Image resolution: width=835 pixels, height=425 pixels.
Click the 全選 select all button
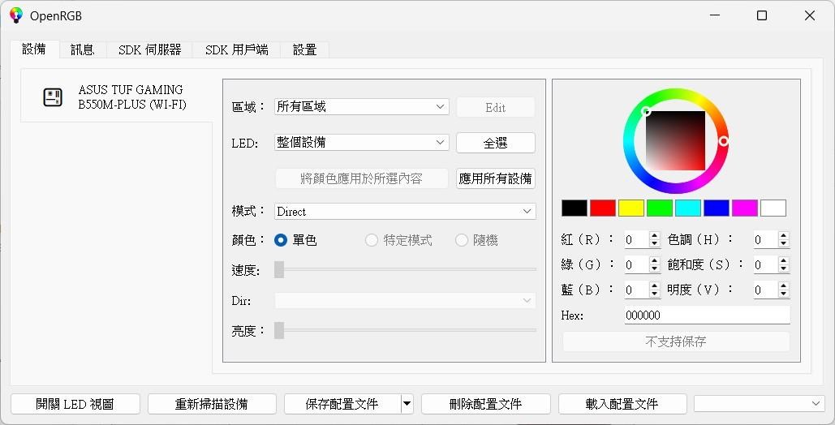click(x=495, y=143)
